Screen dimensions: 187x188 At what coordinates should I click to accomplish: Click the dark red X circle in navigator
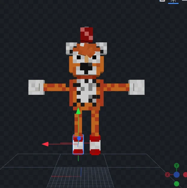click(167, 175)
